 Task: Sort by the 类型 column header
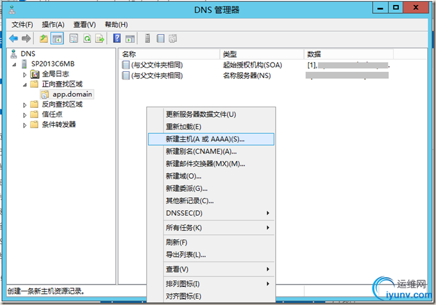(261, 55)
